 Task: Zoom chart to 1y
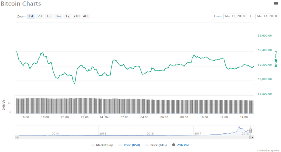click(x=67, y=16)
